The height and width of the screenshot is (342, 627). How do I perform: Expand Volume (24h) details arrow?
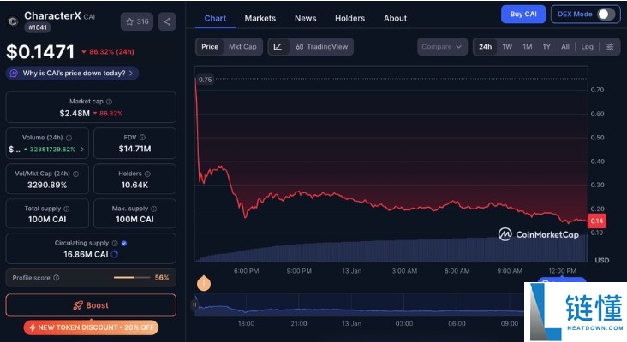(82, 150)
